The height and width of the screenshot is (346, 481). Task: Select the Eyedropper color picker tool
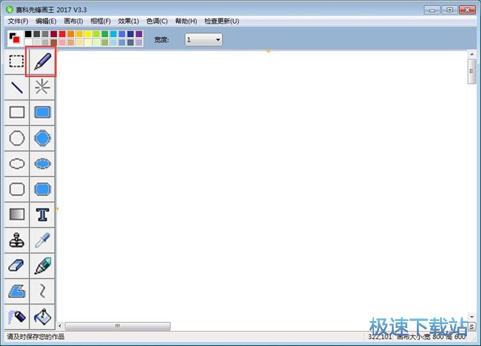(42, 240)
